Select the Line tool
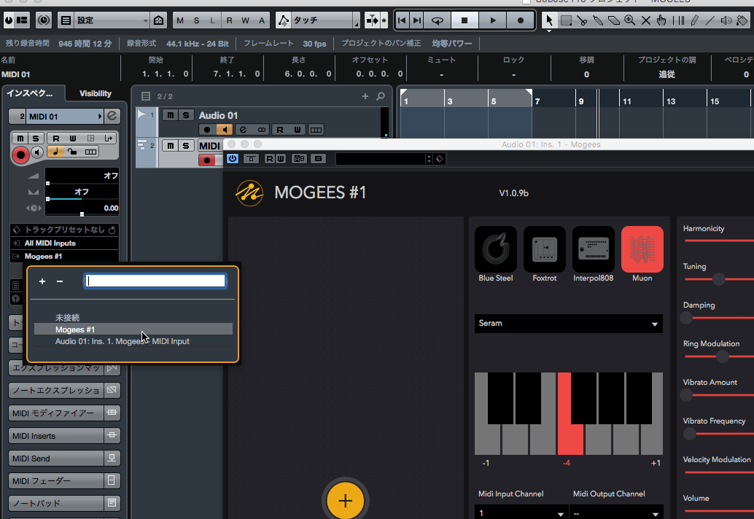Viewport: 754px width, 519px height. point(710,20)
